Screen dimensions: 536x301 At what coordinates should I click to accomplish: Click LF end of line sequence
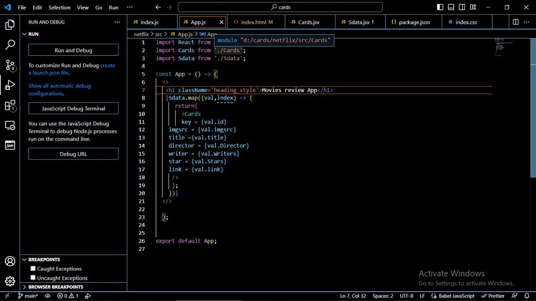coord(423,296)
